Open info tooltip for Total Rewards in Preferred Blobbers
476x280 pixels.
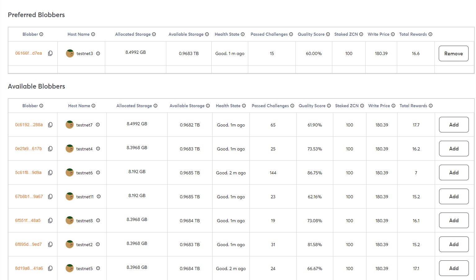(430, 34)
